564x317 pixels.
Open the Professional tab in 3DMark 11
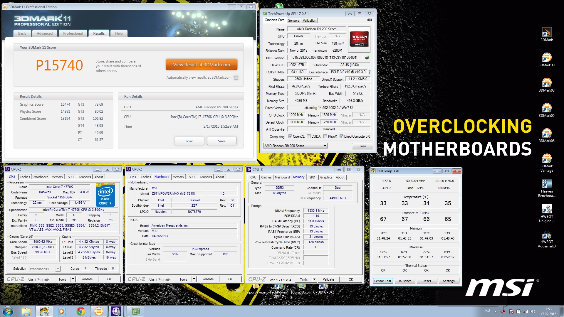click(73, 33)
